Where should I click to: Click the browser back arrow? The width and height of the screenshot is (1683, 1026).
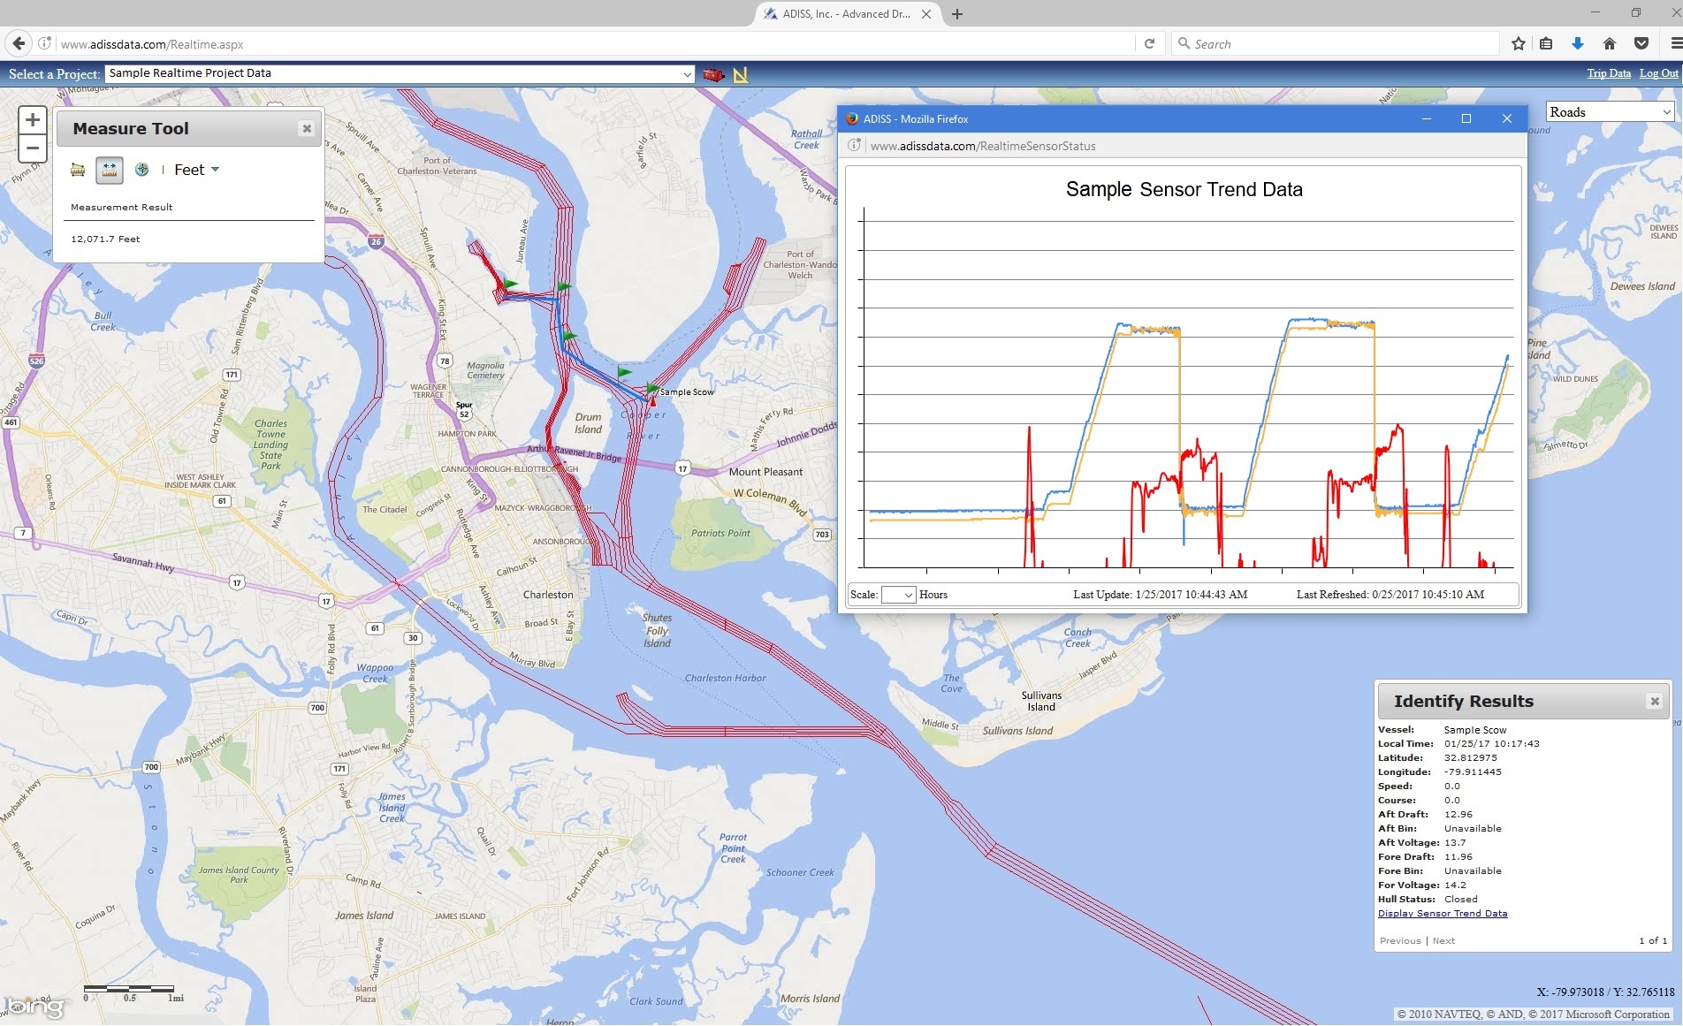pyautogui.click(x=19, y=43)
